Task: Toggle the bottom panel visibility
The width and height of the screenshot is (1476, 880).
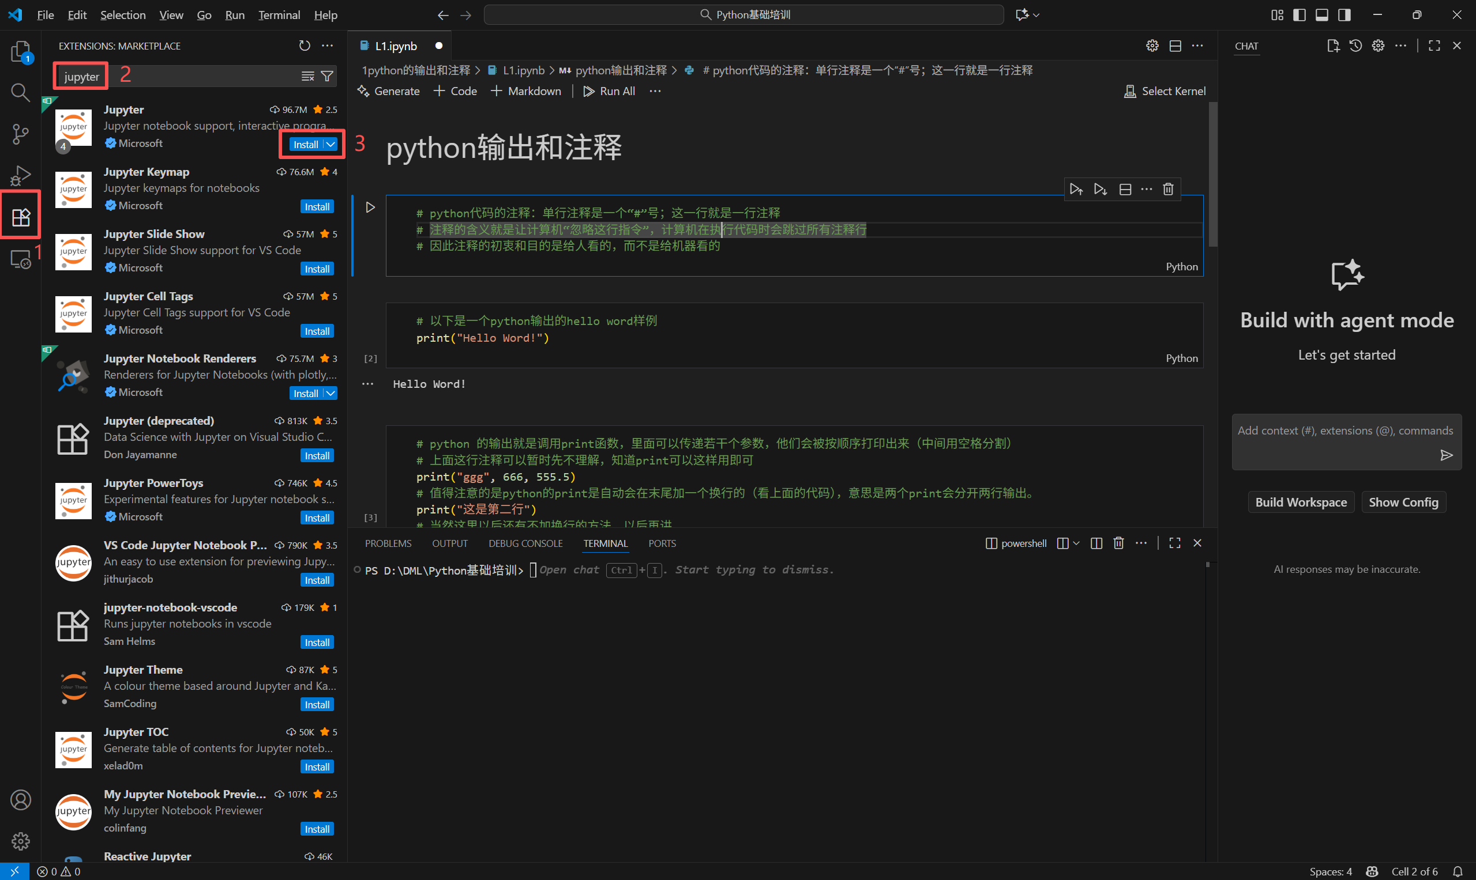Action: 1321,15
